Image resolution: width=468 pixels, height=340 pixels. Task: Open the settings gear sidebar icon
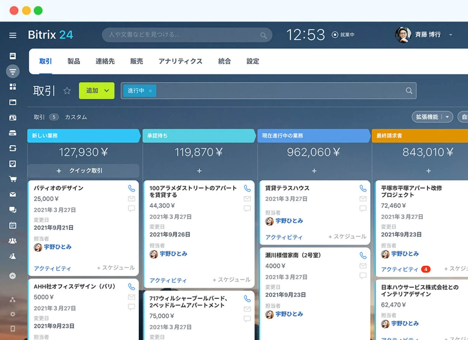tap(13, 314)
